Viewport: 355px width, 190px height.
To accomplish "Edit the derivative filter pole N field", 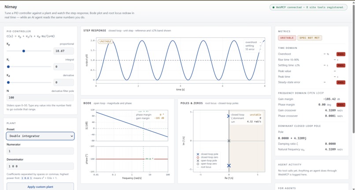I will (x=40, y=98).
